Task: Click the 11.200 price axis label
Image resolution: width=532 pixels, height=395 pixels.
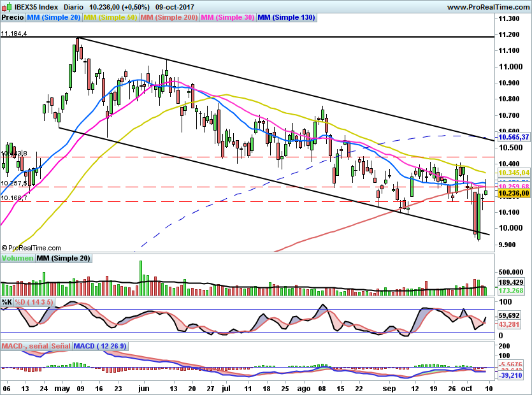Action: click(509, 34)
